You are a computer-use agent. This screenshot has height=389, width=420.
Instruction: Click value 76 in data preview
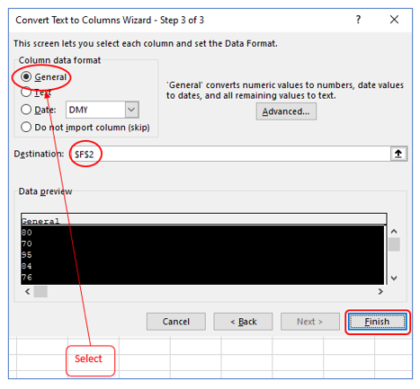tap(27, 278)
